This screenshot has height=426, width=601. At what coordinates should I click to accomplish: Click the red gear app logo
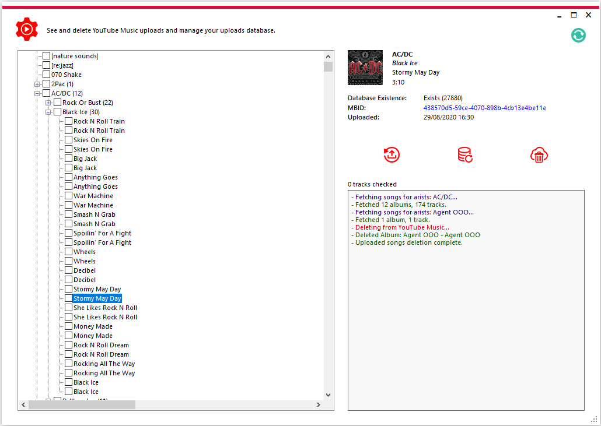click(x=26, y=29)
